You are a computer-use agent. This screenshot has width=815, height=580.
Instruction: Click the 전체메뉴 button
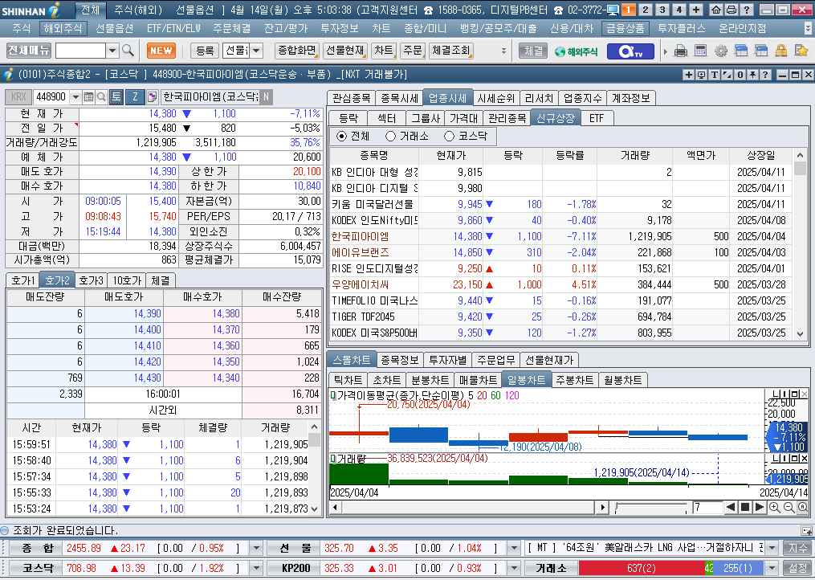(x=29, y=51)
